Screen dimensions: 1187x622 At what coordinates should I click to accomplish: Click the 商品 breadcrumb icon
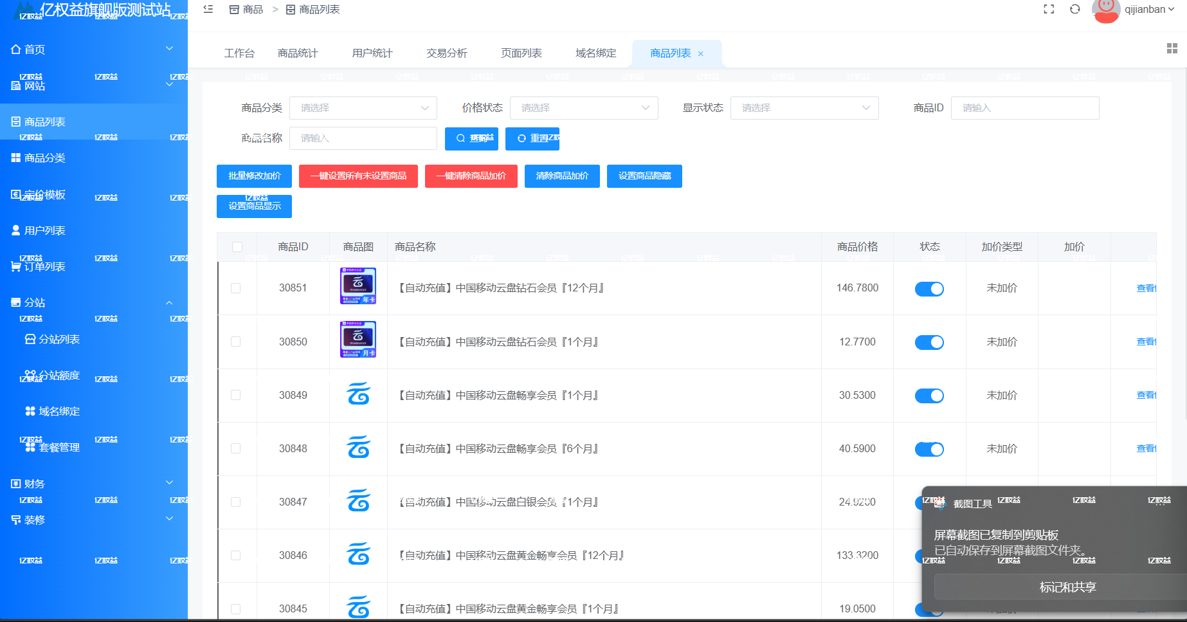(234, 9)
